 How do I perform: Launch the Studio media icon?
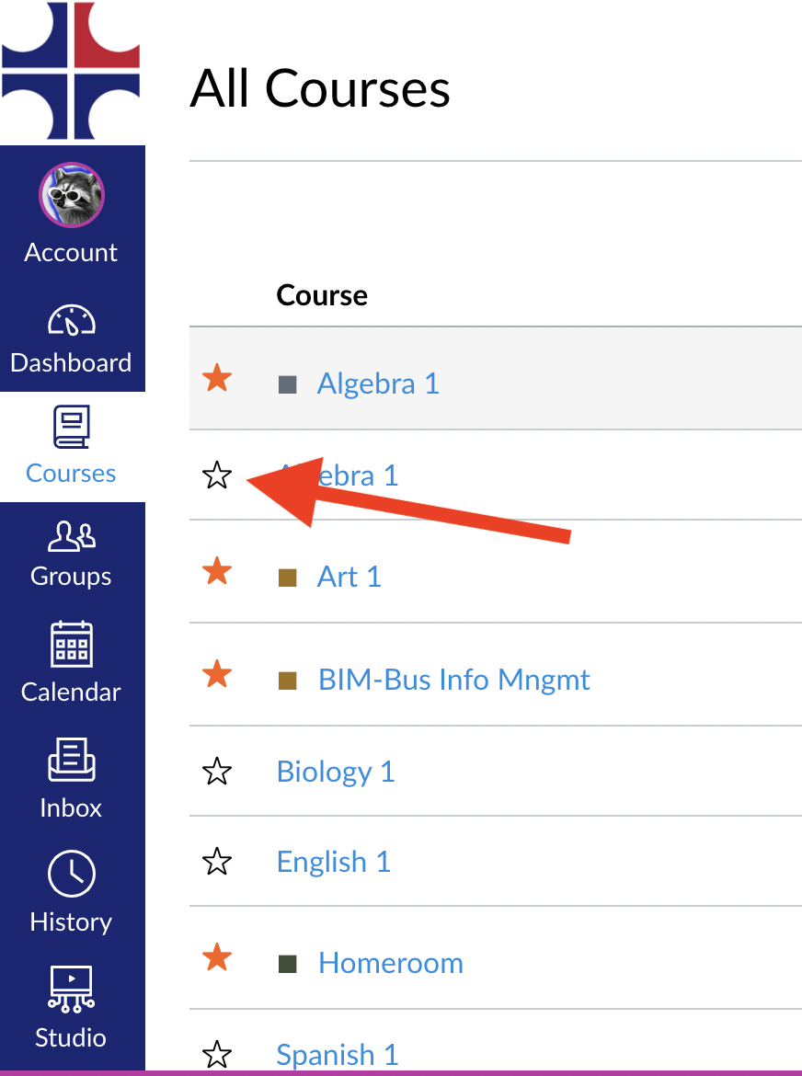click(x=71, y=990)
